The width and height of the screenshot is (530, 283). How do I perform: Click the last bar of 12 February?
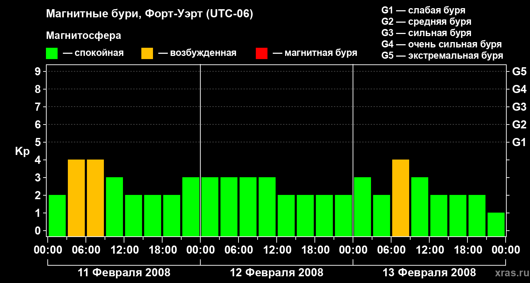[x=343, y=215]
